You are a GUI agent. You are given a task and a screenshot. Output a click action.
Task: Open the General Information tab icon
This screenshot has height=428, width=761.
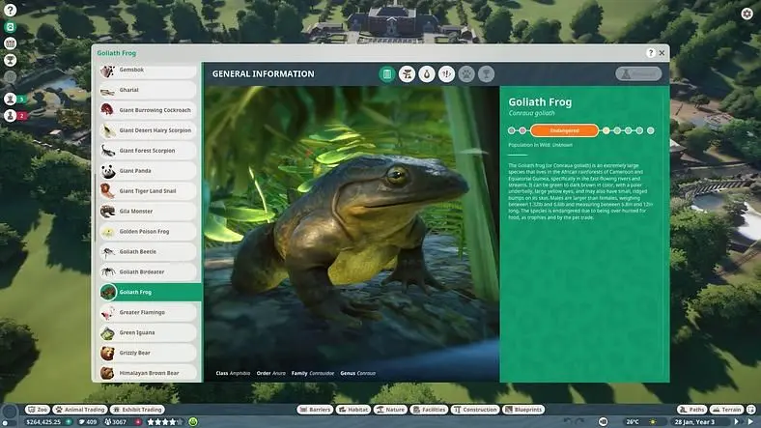[x=387, y=74]
